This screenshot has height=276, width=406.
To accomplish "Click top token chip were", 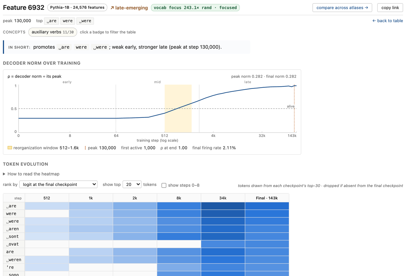I will click(x=68, y=21).
